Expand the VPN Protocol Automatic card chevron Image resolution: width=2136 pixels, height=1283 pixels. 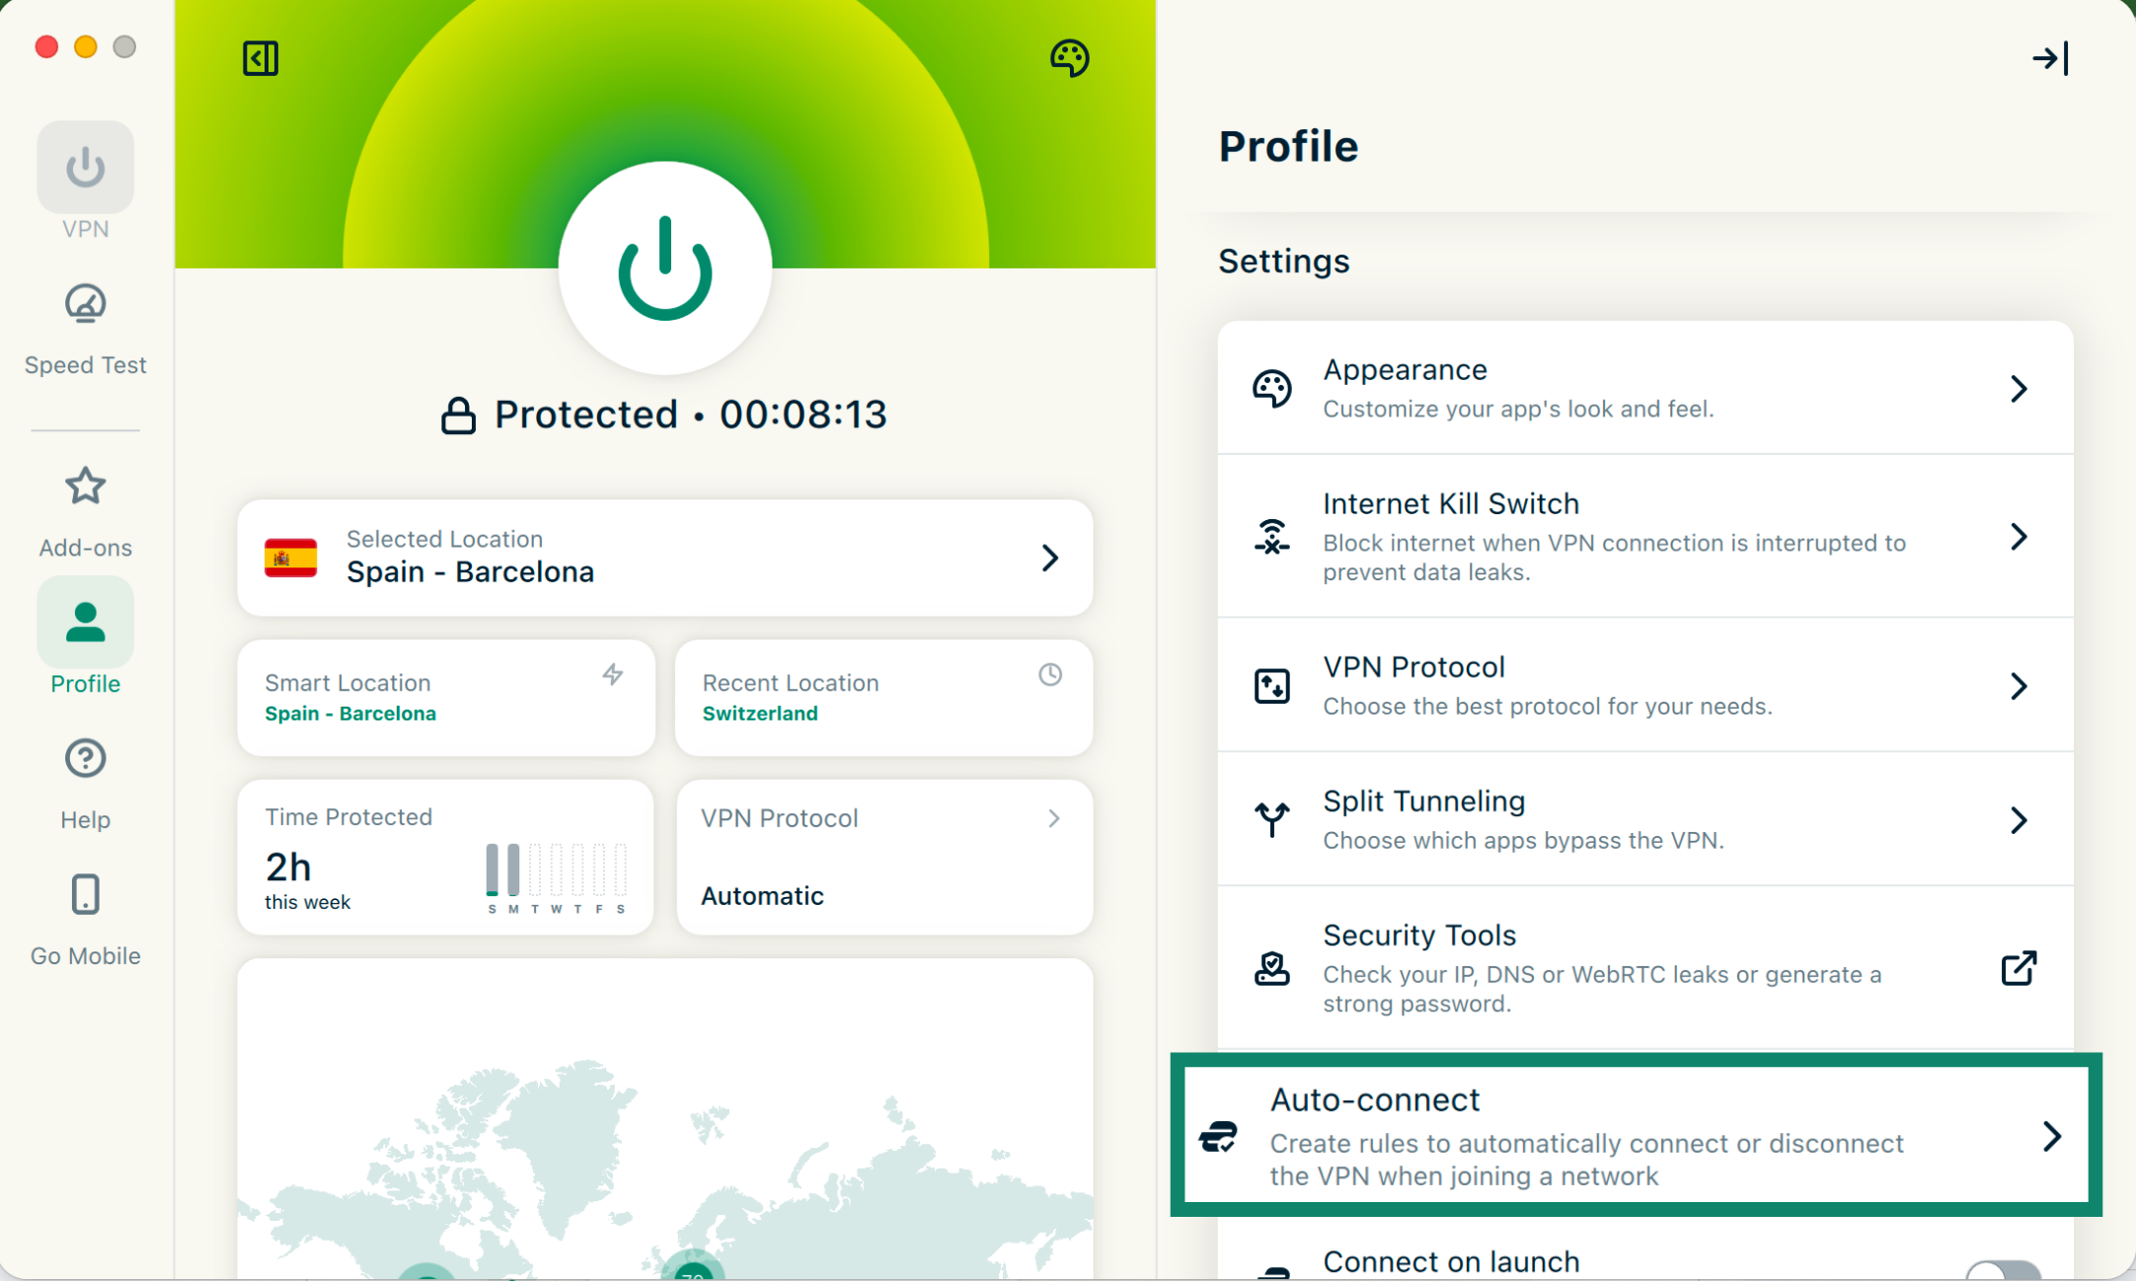click(x=1054, y=818)
